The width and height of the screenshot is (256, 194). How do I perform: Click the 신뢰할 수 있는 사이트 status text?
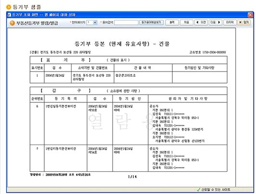click(216, 190)
